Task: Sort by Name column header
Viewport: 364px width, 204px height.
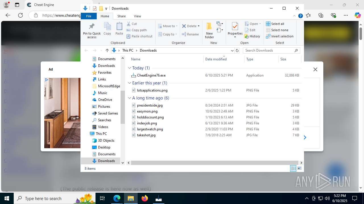Action: 167,59
